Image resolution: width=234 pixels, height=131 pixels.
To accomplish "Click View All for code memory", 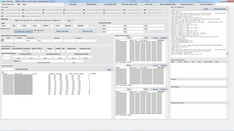I will tap(155, 89).
